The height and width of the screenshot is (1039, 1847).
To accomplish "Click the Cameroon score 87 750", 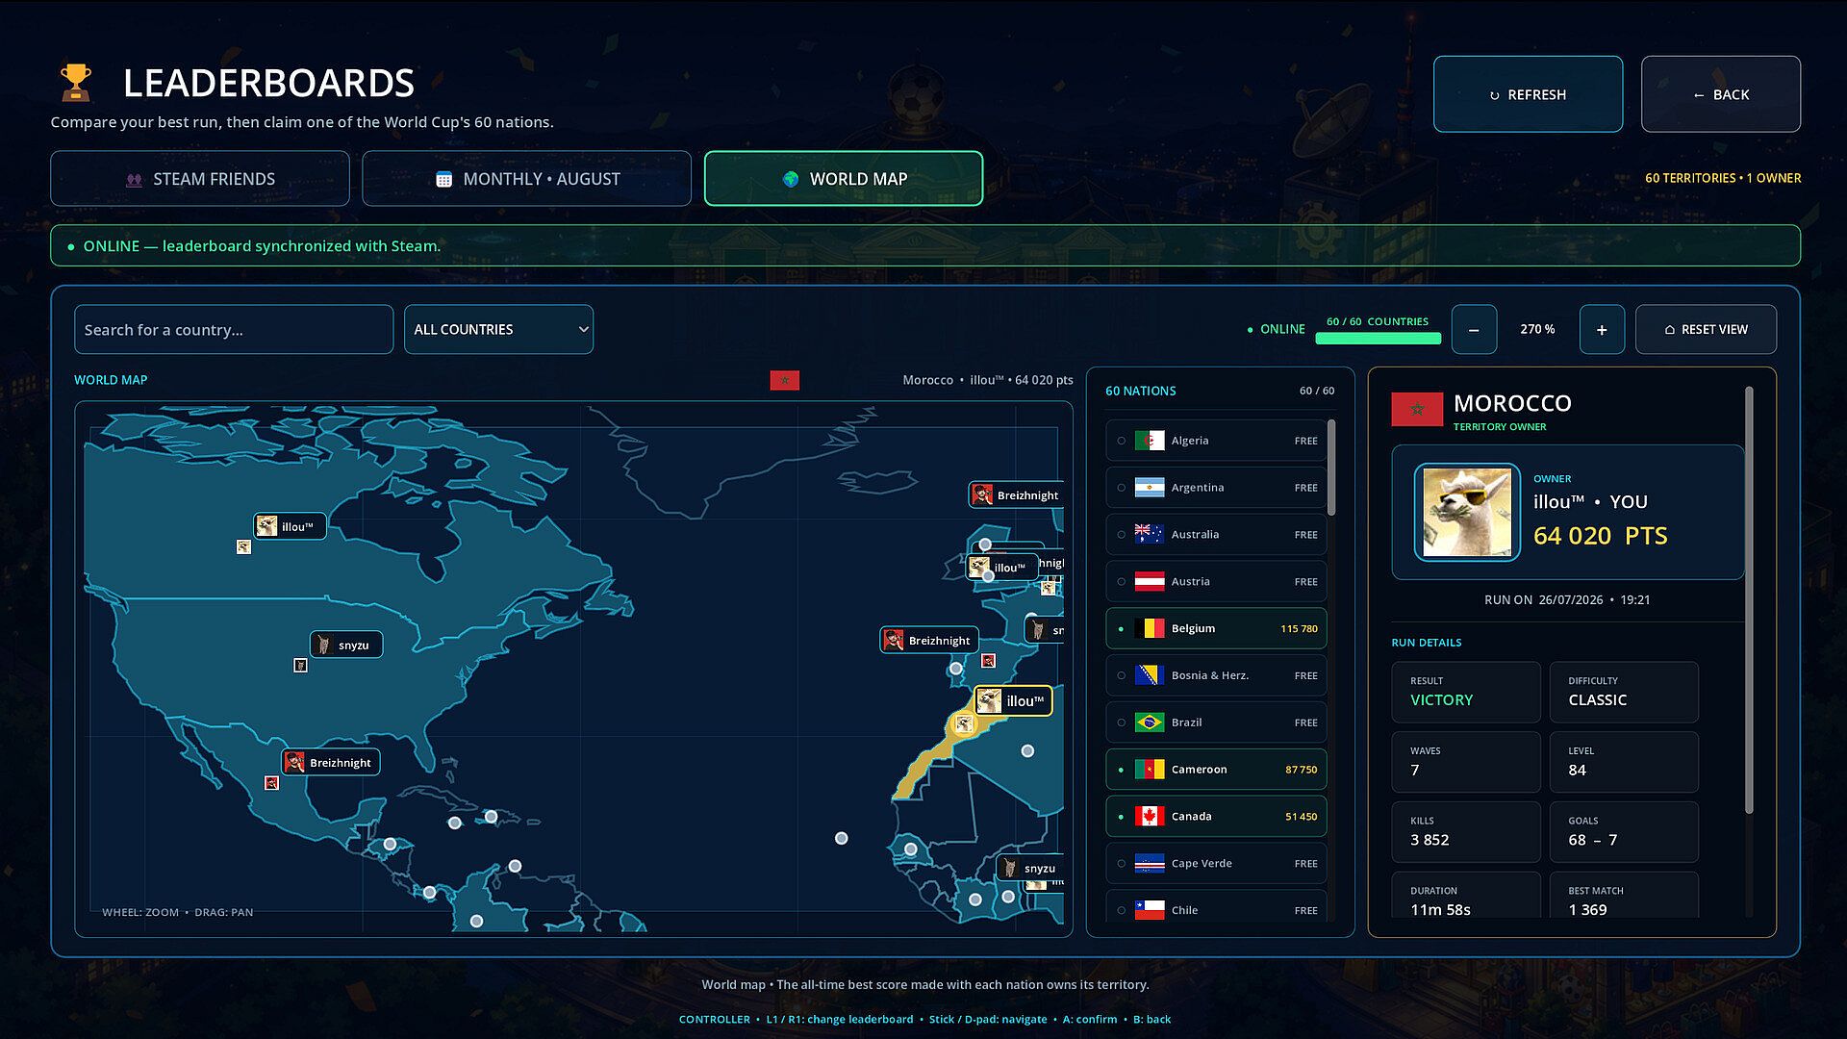I will tap(1301, 770).
